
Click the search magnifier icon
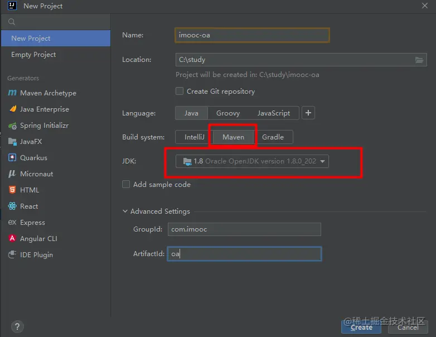[11, 22]
